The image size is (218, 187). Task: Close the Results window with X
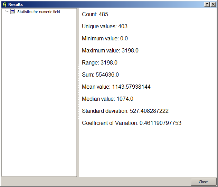tap(213, 4)
